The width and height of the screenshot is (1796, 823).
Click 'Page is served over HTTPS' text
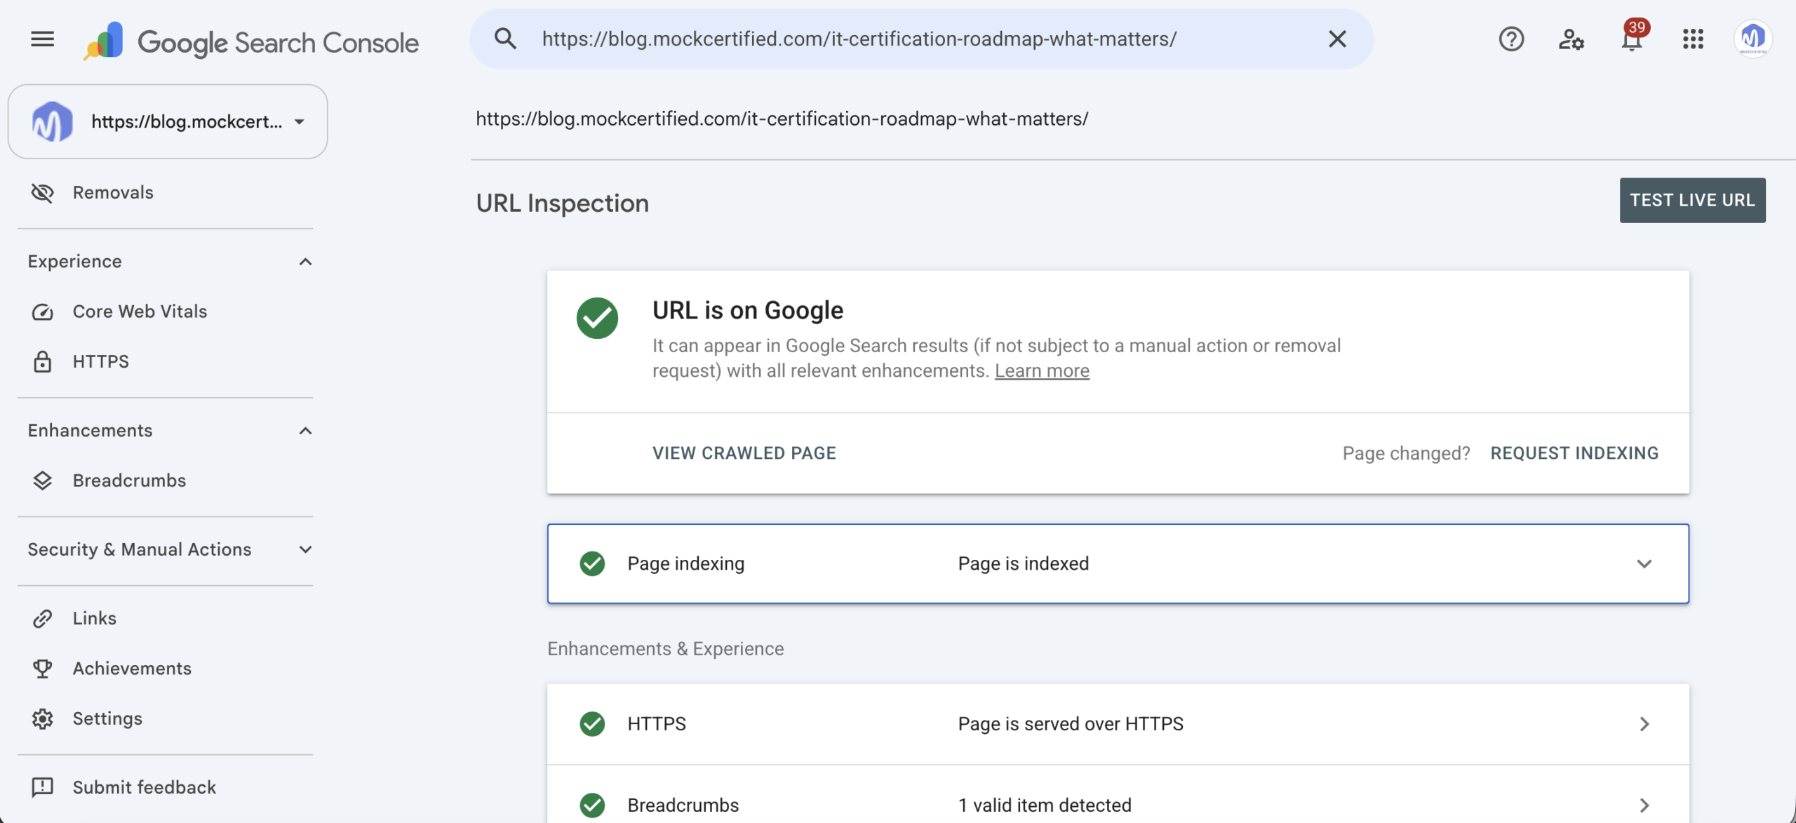pos(1071,723)
